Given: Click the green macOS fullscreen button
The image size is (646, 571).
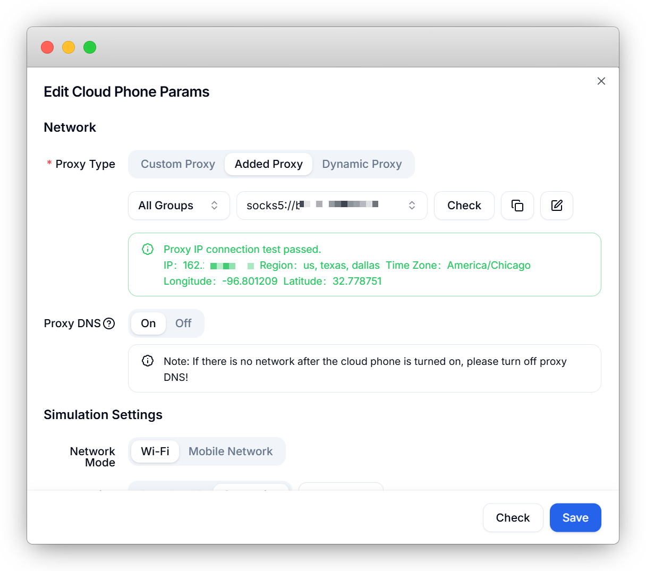Looking at the screenshot, I should coord(90,47).
